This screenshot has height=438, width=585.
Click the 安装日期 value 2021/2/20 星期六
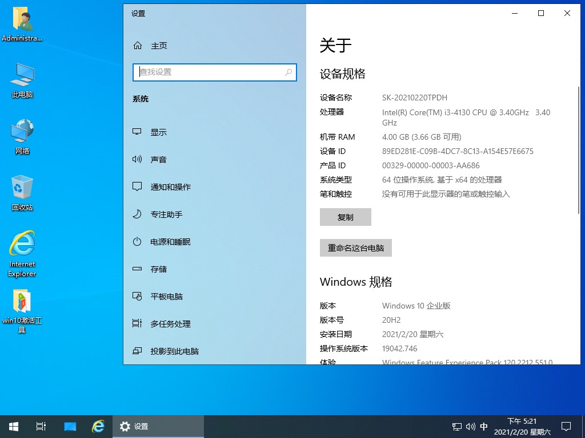coord(412,334)
